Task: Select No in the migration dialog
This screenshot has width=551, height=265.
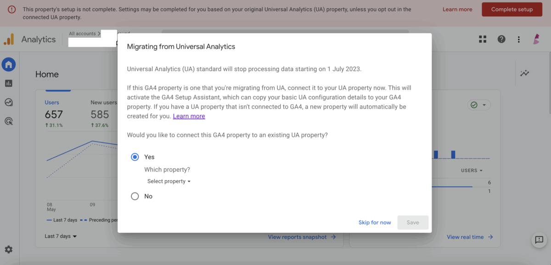Action: pos(135,196)
